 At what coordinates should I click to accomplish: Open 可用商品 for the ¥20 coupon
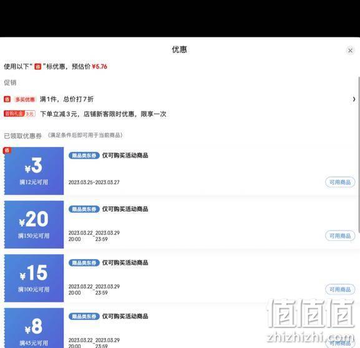point(340,236)
